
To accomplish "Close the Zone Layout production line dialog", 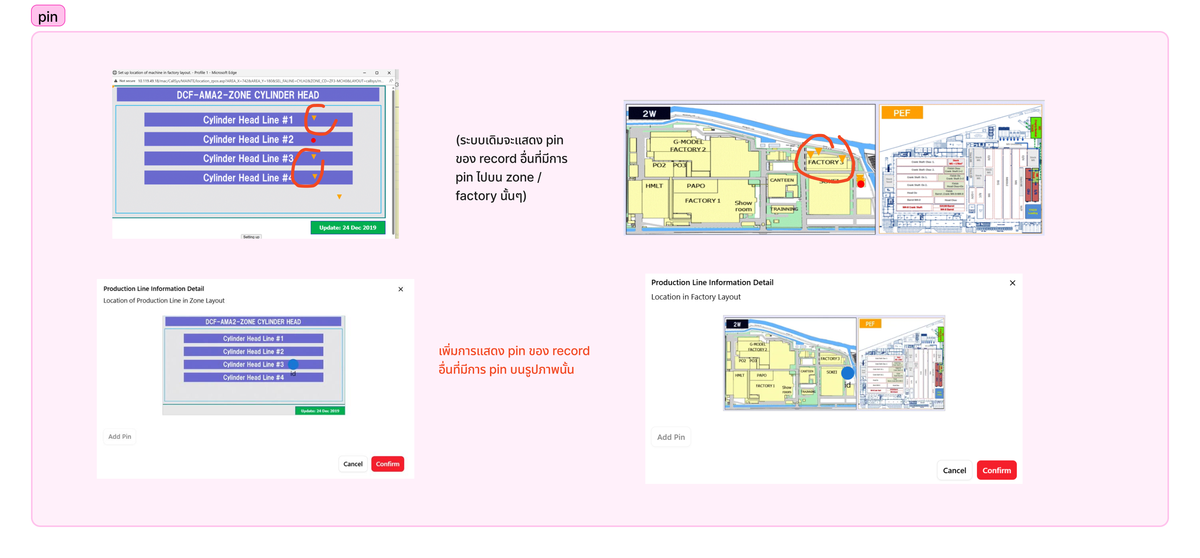I will tap(401, 289).
